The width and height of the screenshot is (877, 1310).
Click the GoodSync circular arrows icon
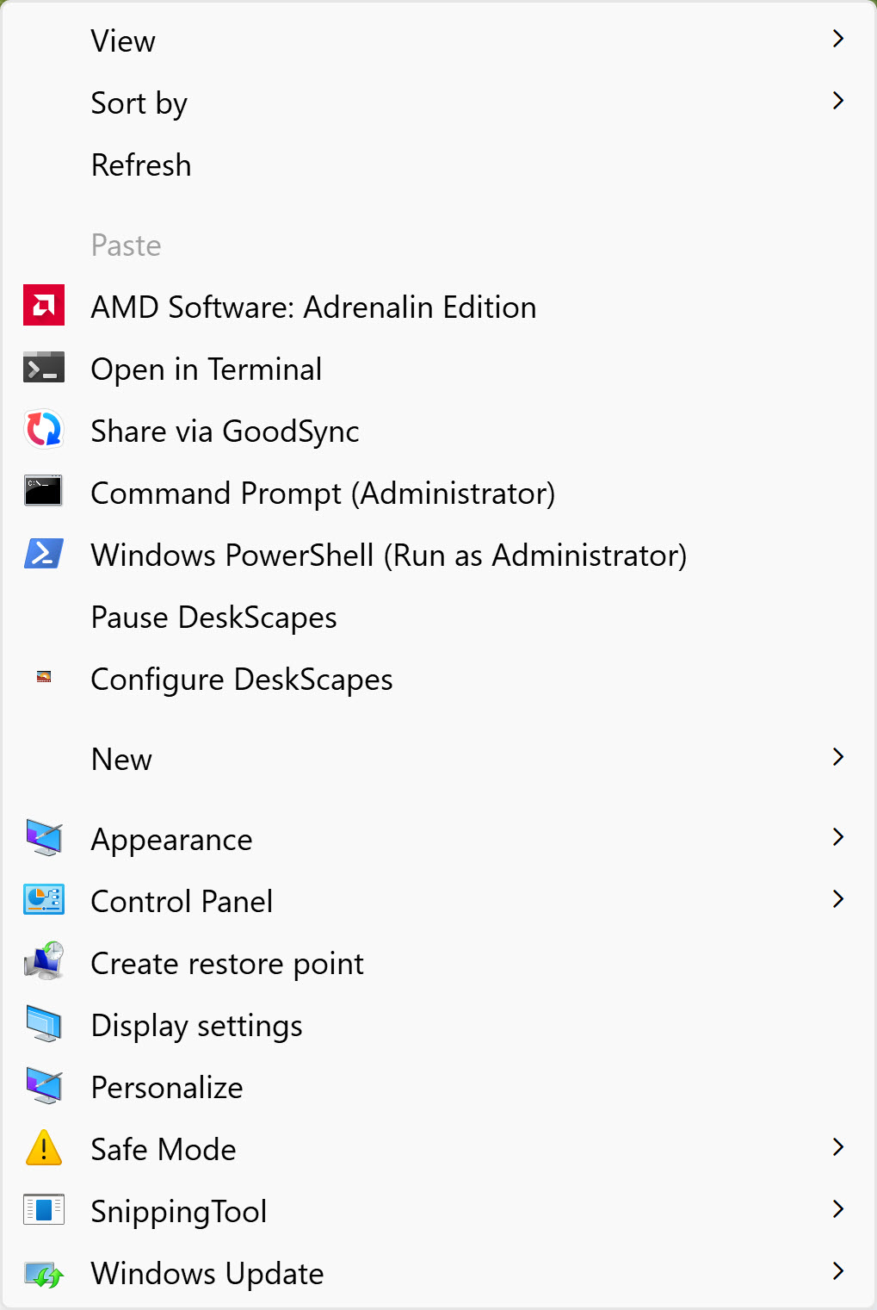(44, 430)
